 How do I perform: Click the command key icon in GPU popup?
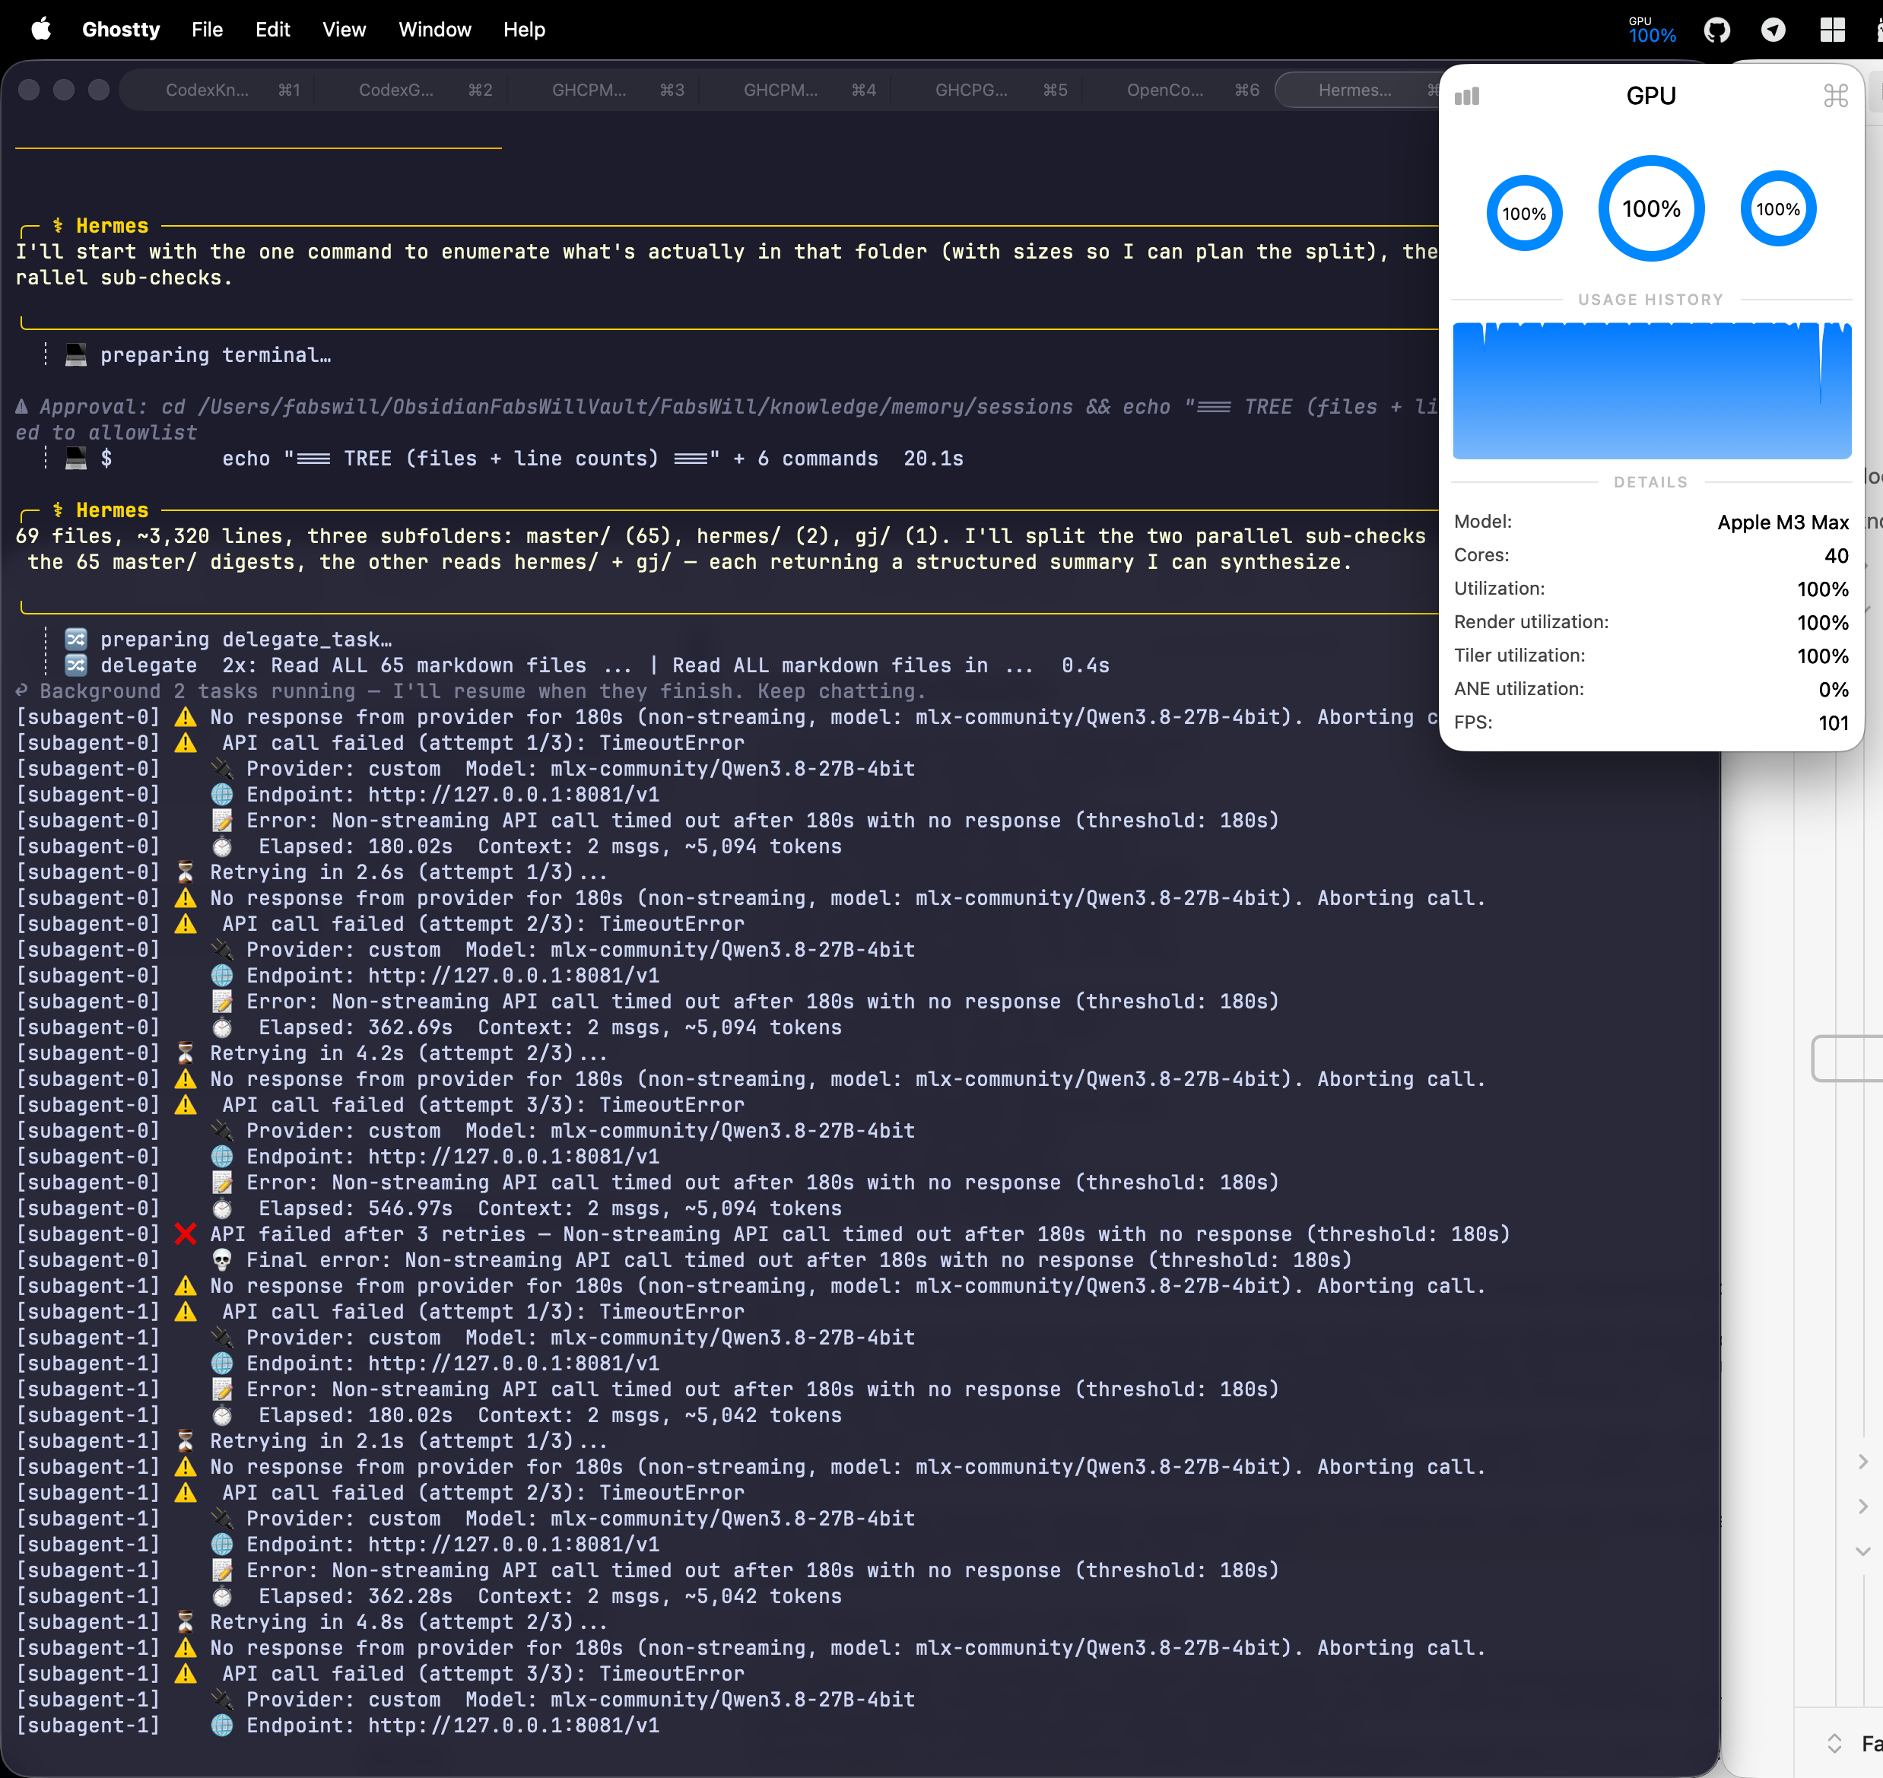tap(1836, 96)
